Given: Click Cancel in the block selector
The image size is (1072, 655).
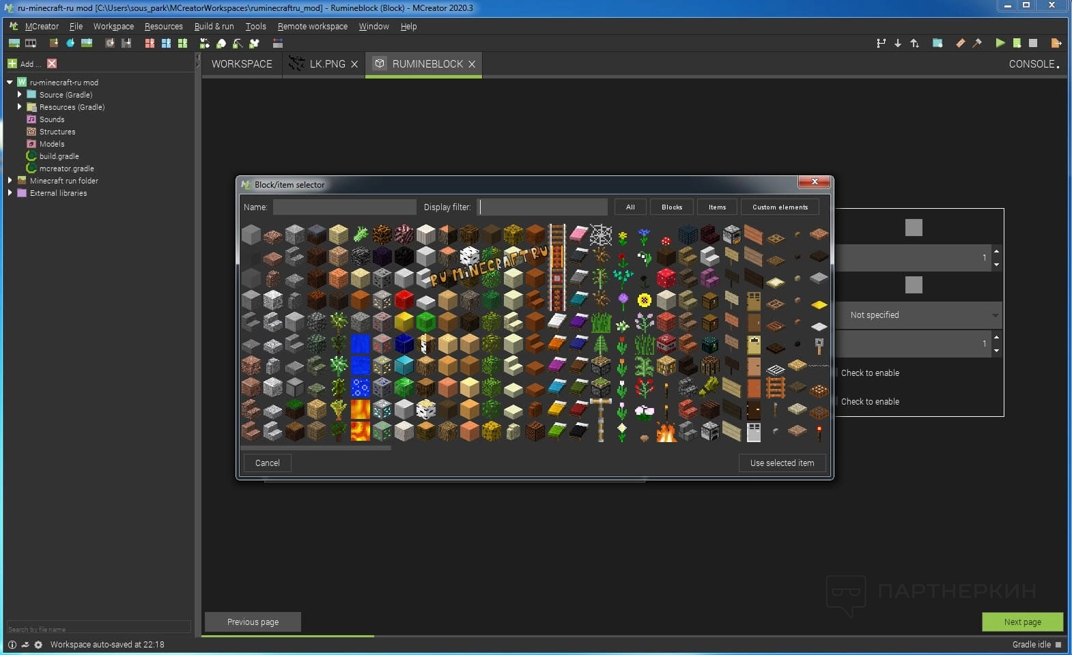Looking at the screenshot, I should pyautogui.click(x=267, y=463).
